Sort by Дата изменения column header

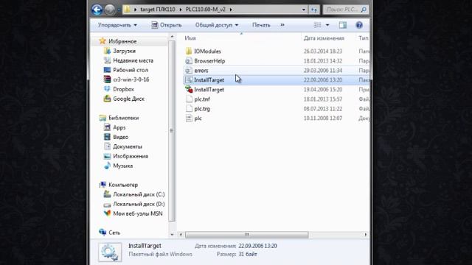pos(324,38)
